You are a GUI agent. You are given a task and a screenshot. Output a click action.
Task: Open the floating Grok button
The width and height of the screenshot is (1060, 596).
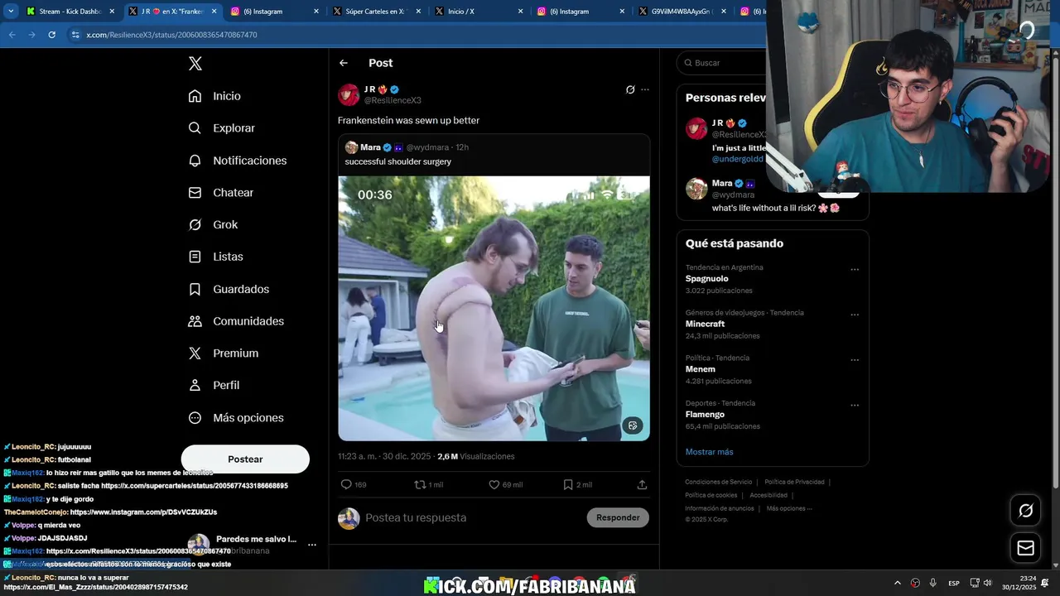pos(1025,511)
